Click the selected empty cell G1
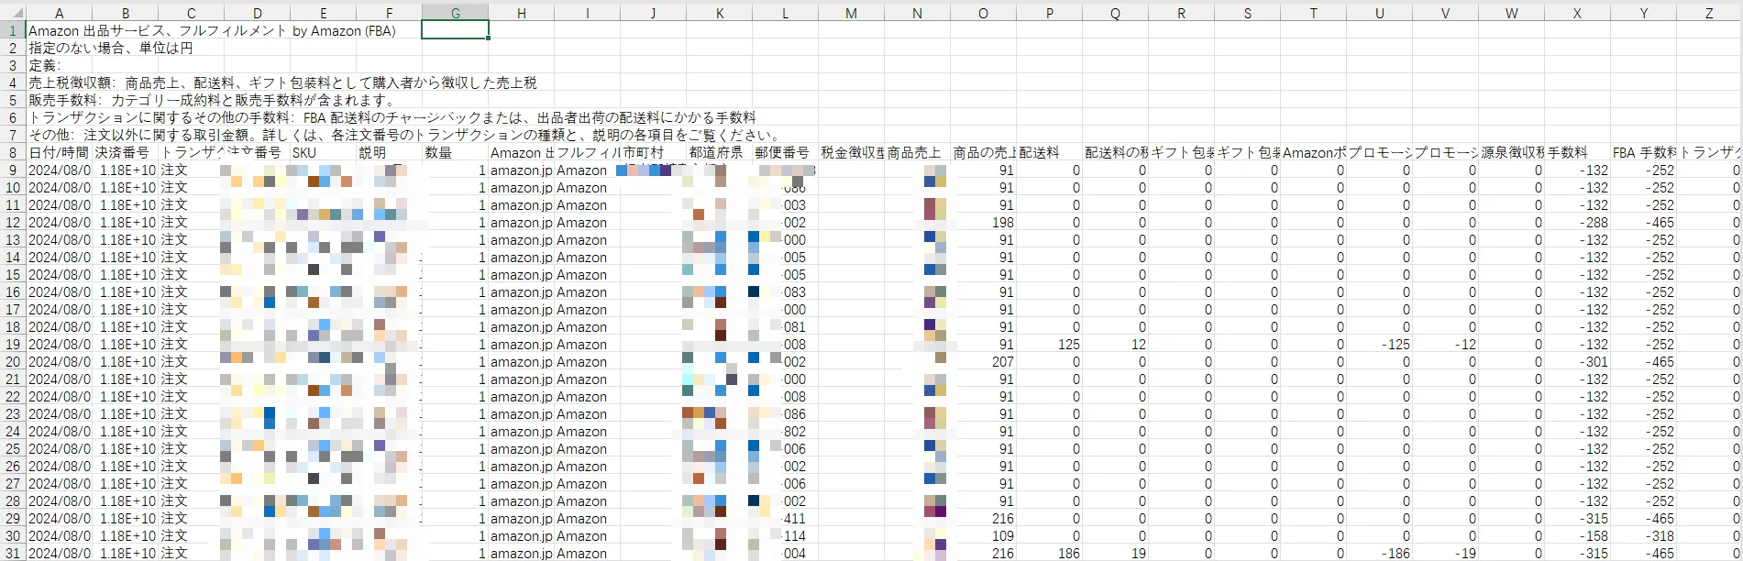The width and height of the screenshot is (1743, 561). click(x=455, y=31)
